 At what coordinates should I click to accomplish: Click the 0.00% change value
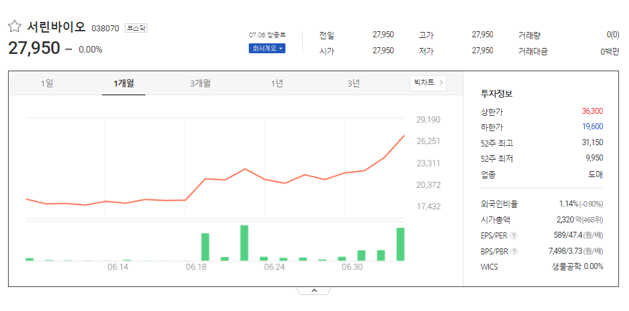90,50
